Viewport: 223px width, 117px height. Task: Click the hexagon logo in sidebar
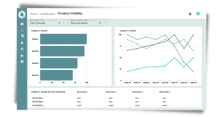pyautogui.click(x=22, y=14)
